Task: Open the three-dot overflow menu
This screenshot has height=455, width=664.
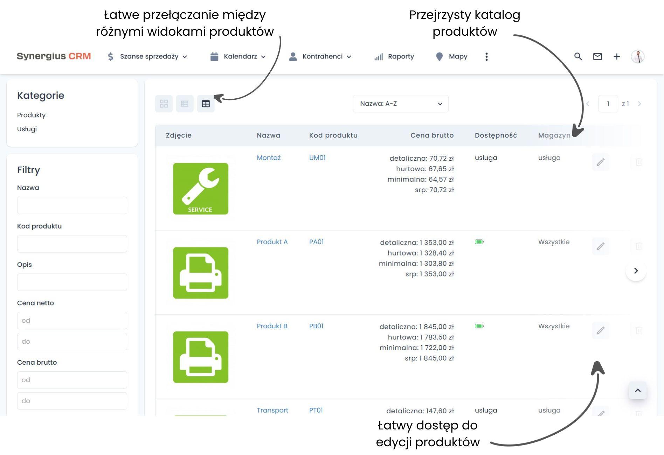Action: point(486,56)
